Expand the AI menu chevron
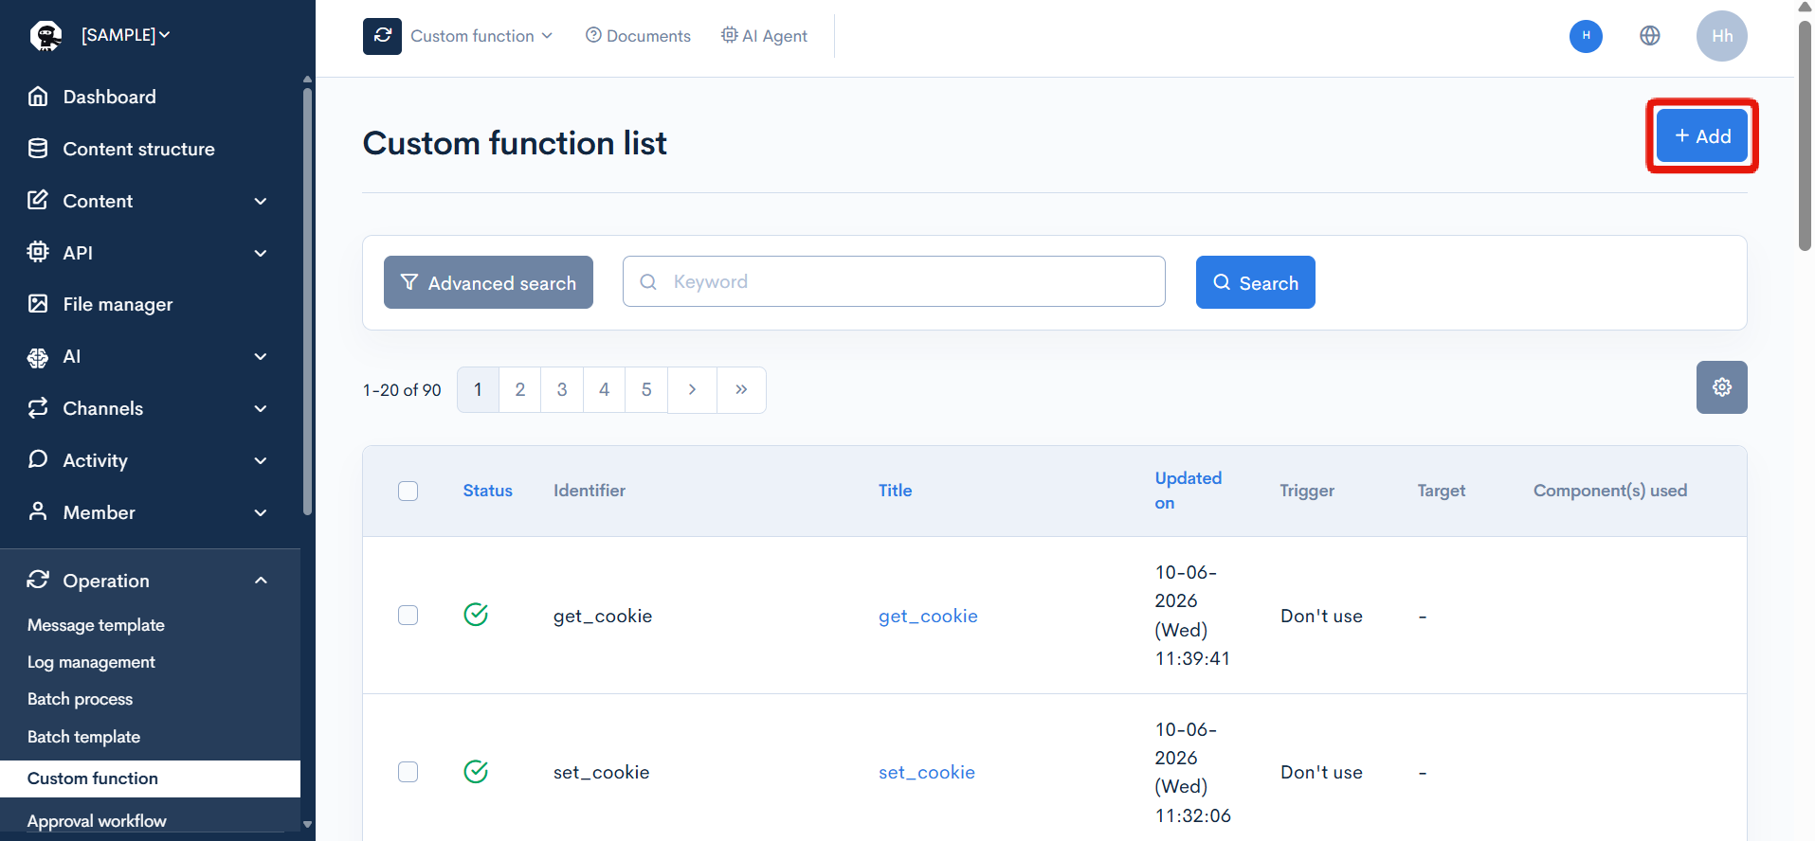This screenshot has height=841, width=1815. click(x=261, y=356)
